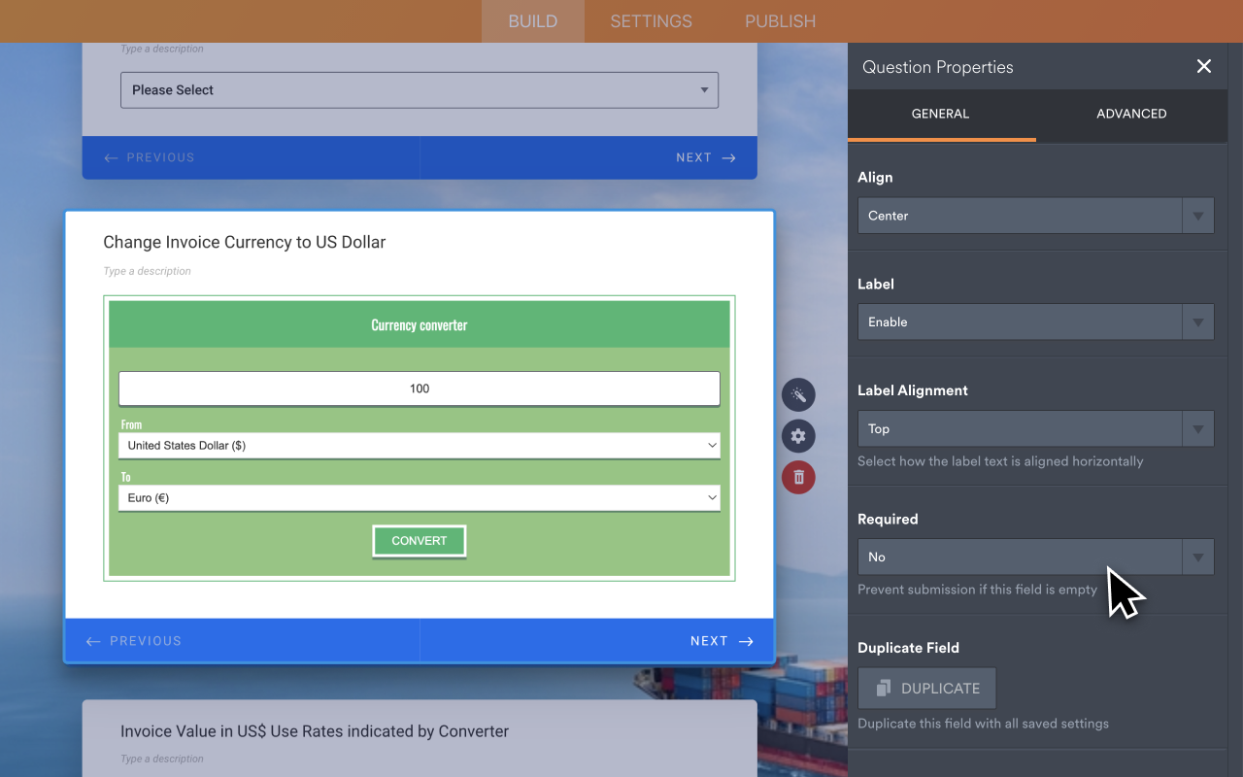Open the widget wizard with the magic wand icon
The width and height of the screenshot is (1243, 777).
[798, 394]
